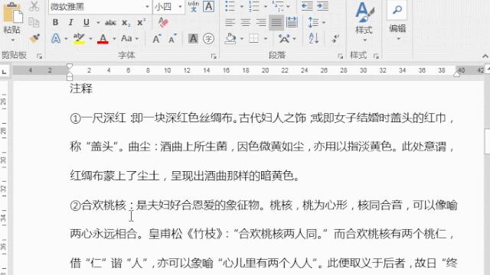Click the Distributed alignment icon
The height and width of the screenshot is (275, 490).
(292, 22)
